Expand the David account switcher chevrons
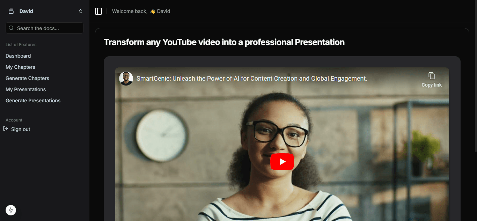This screenshot has width=477, height=221. [x=81, y=11]
